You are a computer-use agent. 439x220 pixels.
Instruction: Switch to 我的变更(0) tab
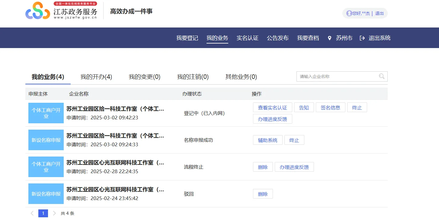(144, 77)
